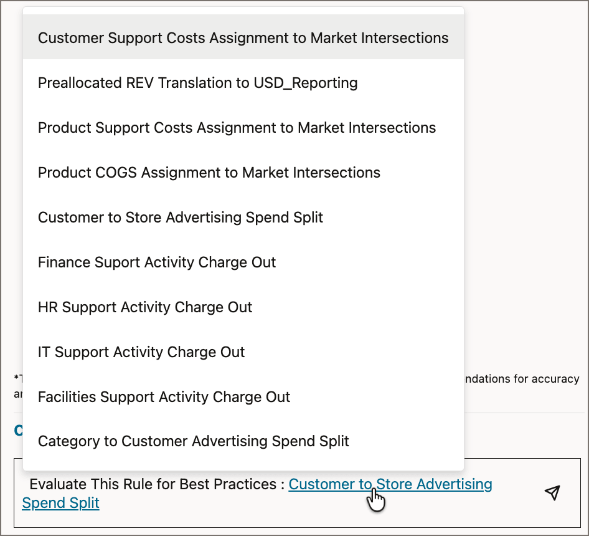Open the Customer to Store Advertising hyperlink
This screenshot has height=536, width=589.
point(390,484)
